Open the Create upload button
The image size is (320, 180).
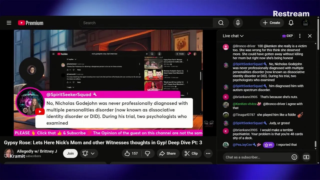point(271,23)
